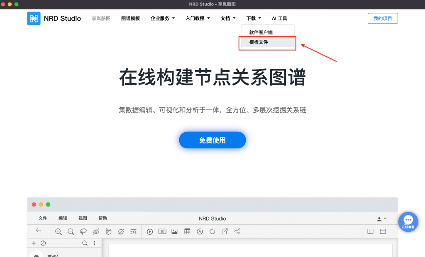This screenshot has width=425, height=257.
Task: Click the 免费使用 button
Action: pos(212,140)
